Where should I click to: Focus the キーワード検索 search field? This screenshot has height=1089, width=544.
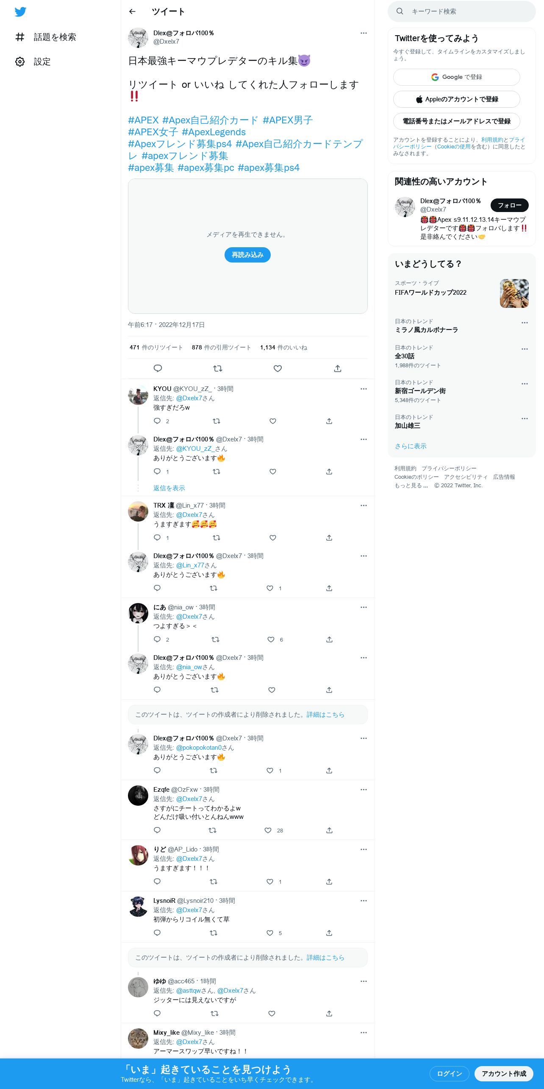pyautogui.click(x=462, y=11)
